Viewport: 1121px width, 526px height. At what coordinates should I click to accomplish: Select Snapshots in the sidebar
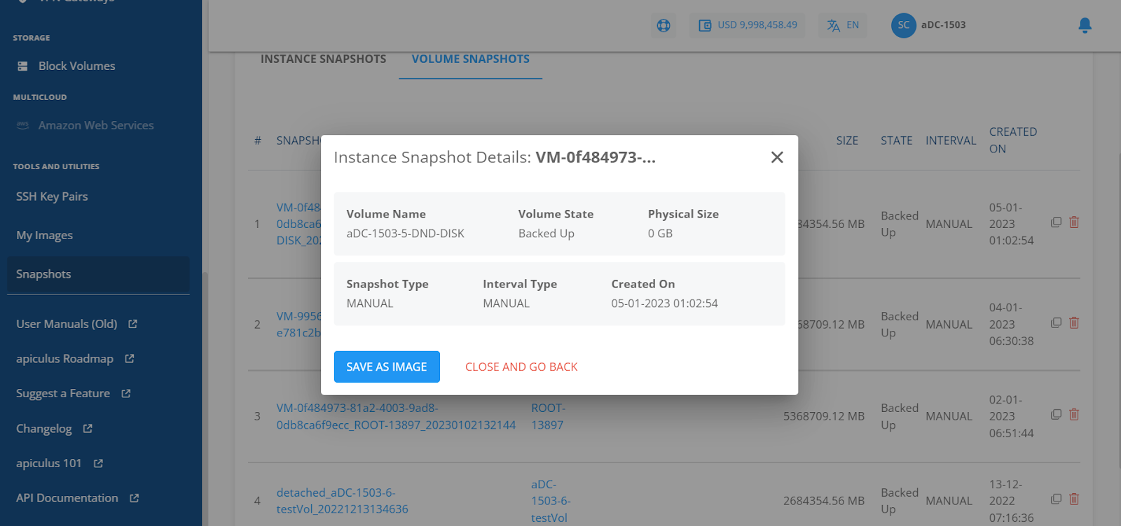98,274
